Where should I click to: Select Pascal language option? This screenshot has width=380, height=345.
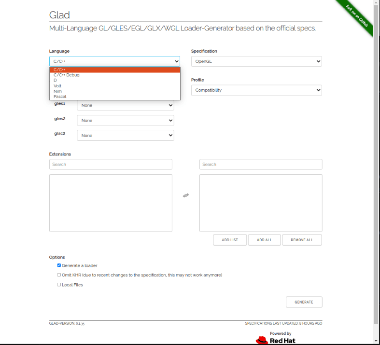click(114, 97)
